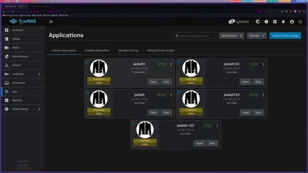Image resolution: width=308 pixels, height=173 pixels.
Task: Open the user account icon
Action: [x=292, y=22]
